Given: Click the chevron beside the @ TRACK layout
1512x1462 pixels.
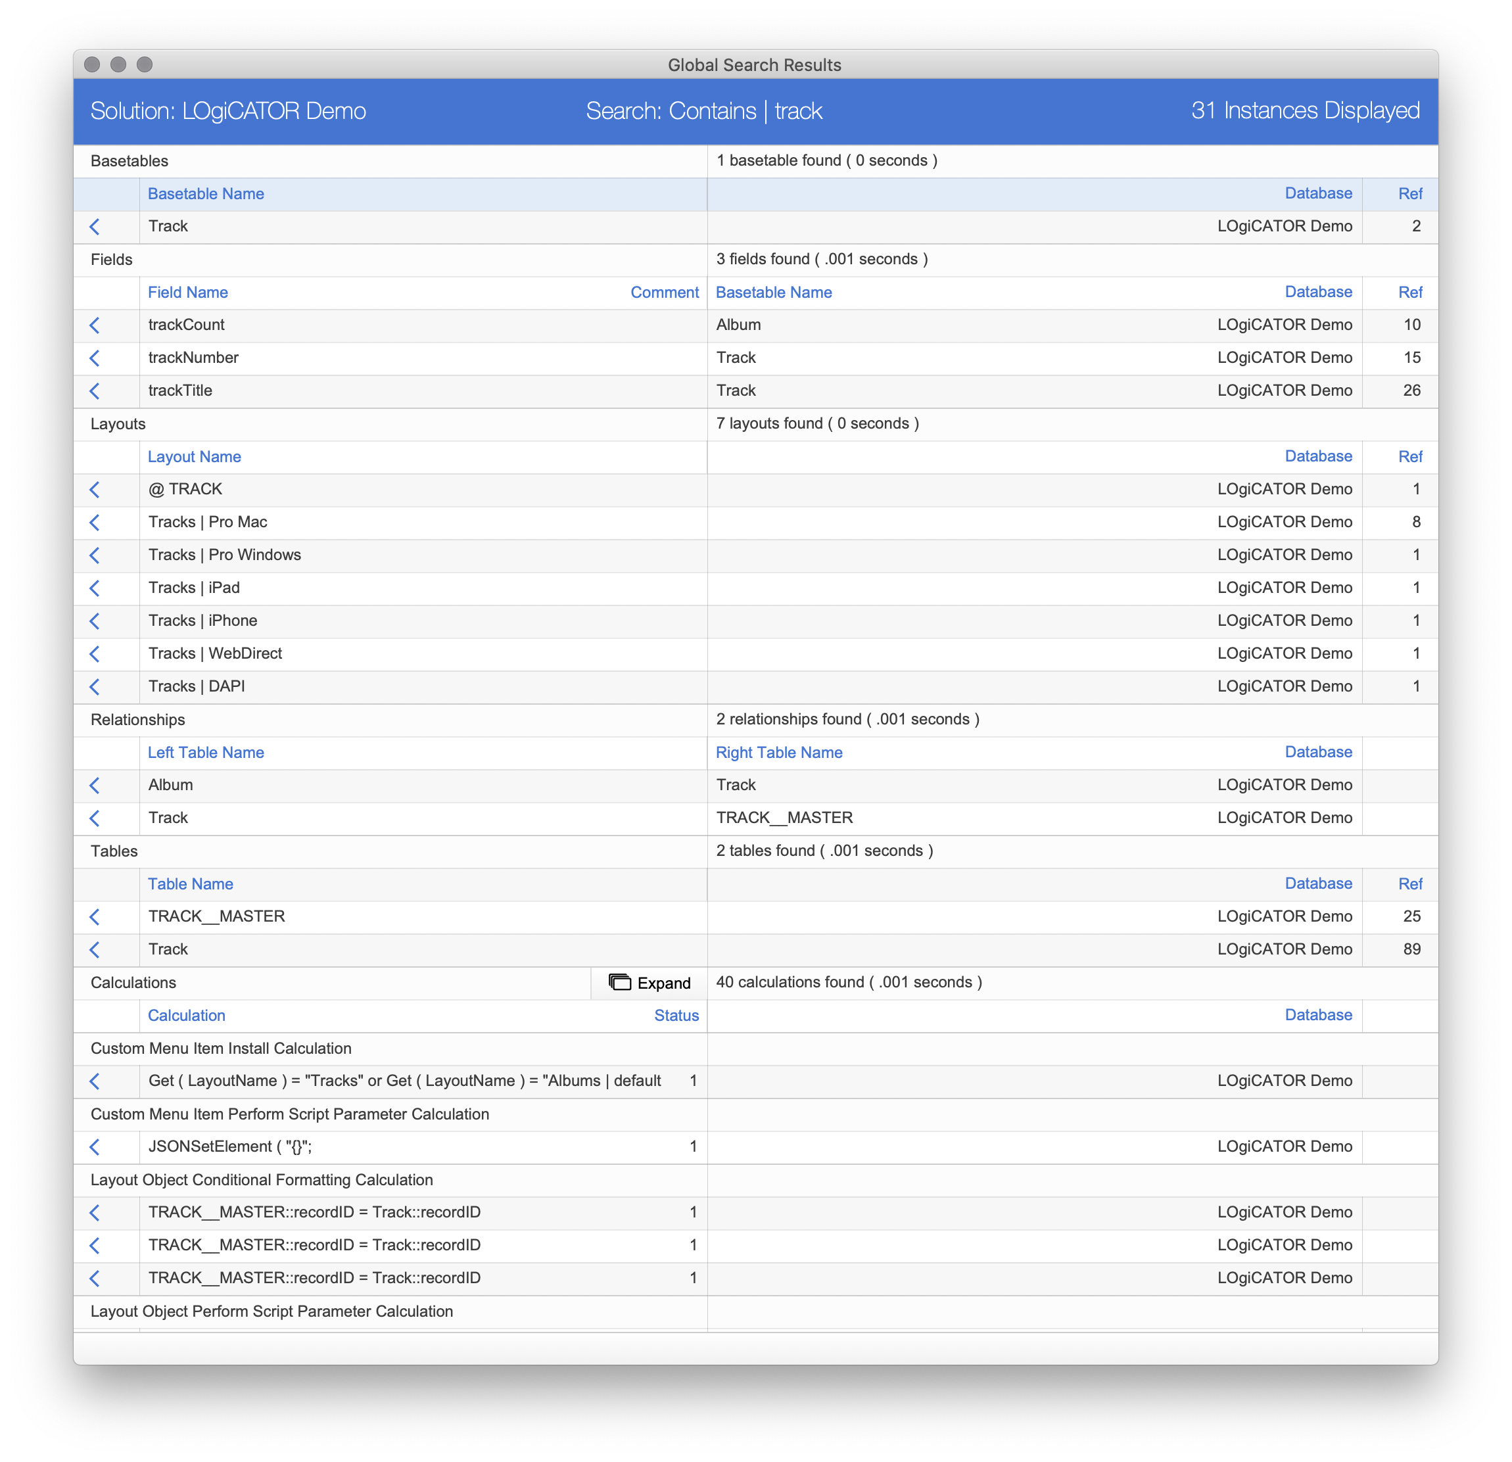Looking at the screenshot, I should (x=95, y=489).
